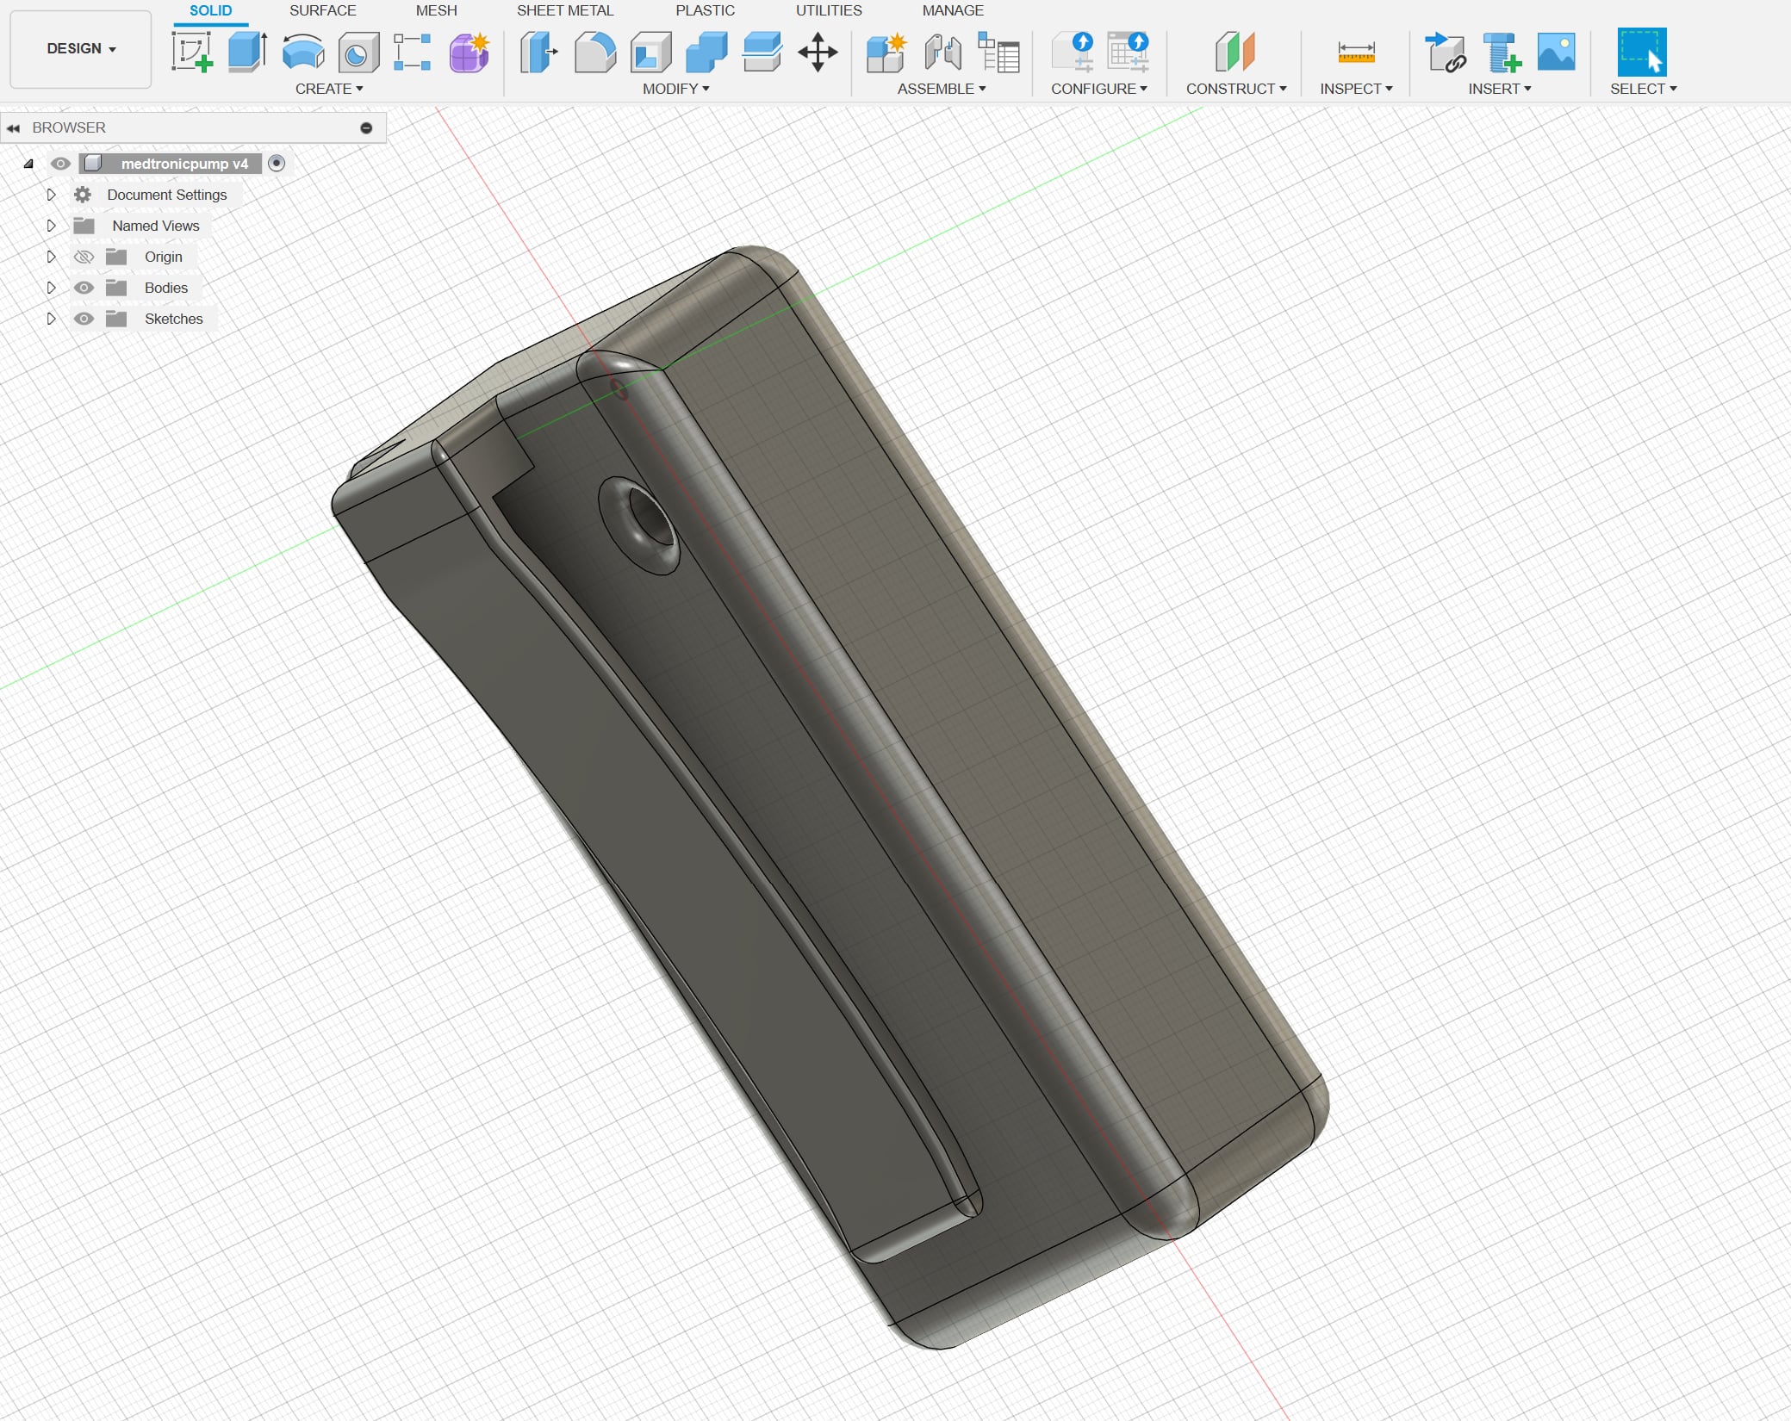This screenshot has width=1791, height=1421.
Task: Open the CONSTRUCT dropdown menu
Action: (x=1236, y=89)
